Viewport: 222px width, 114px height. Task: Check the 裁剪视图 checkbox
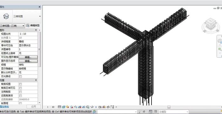pos(21,84)
